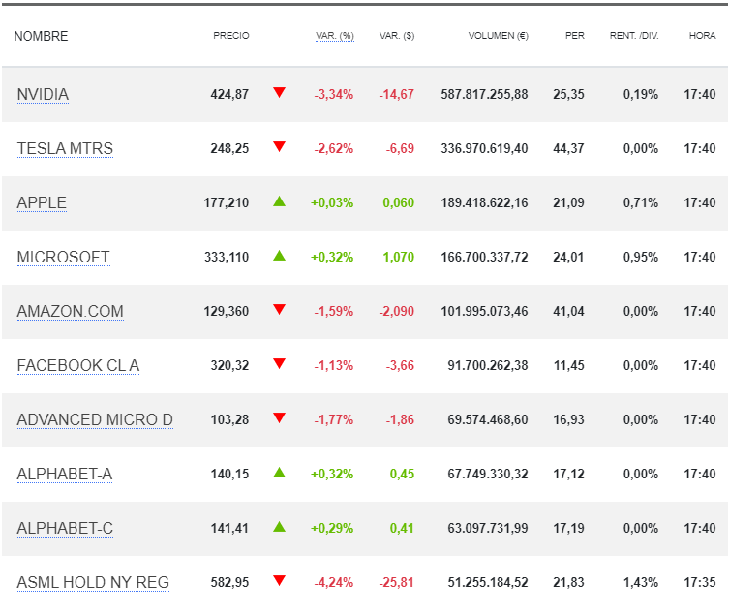Click the HORA column header
This screenshot has width=729, height=616.
pyautogui.click(x=702, y=36)
